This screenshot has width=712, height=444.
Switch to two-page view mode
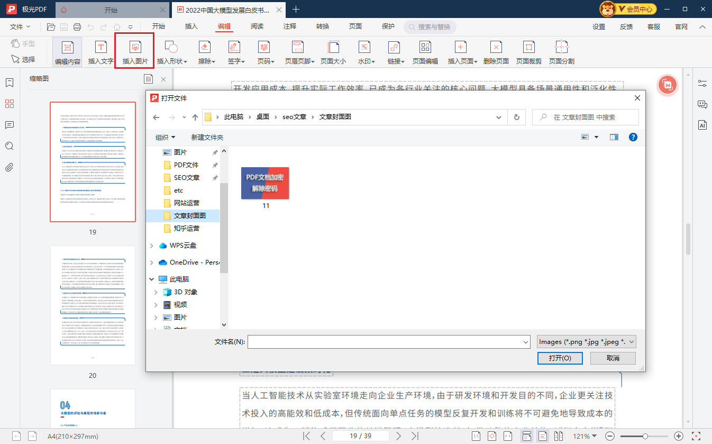(x=559, y=436)
